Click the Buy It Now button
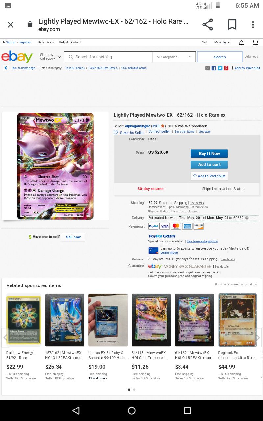This screenshot has width=263, height=421. 209,154
